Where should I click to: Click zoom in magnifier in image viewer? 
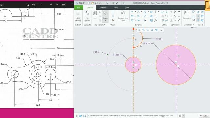point(57,5)
